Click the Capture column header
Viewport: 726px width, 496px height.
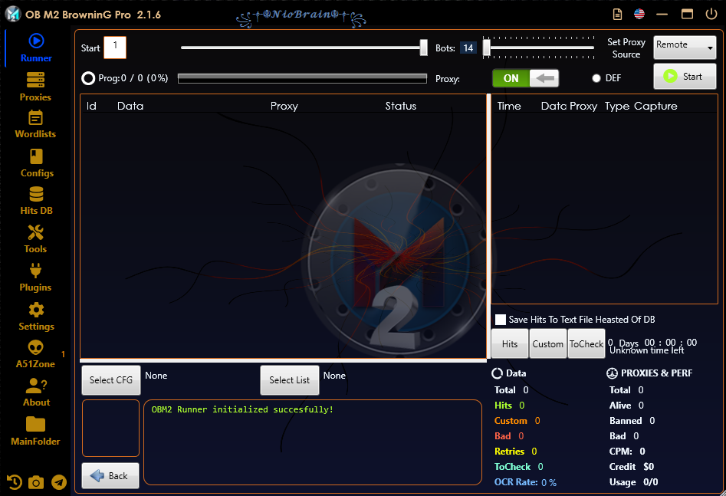(655, 106)
